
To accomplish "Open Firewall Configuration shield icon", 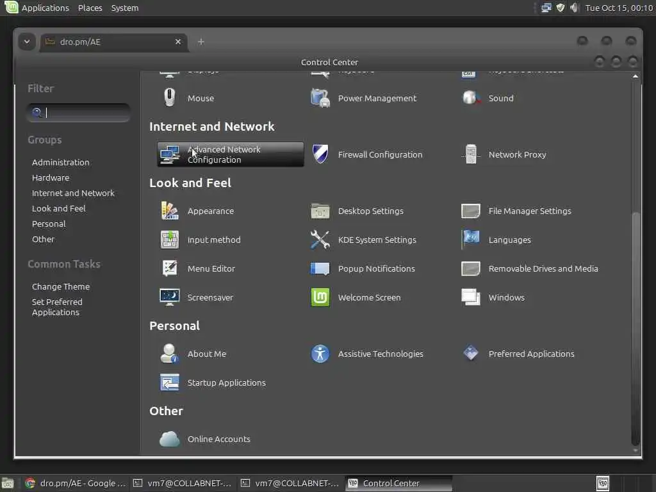I will (x=320, y=154).
